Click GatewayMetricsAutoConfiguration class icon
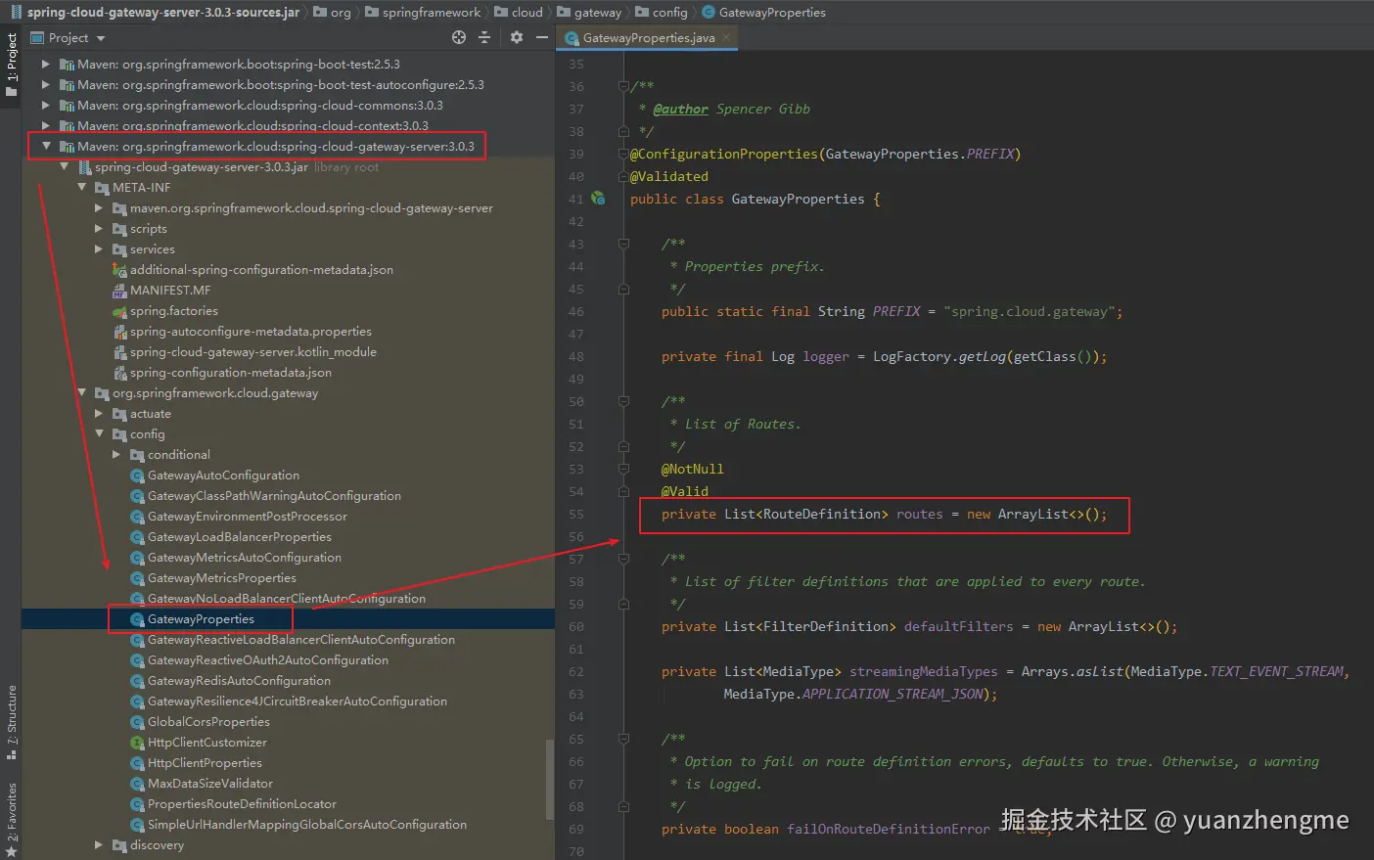 [137, 558]
